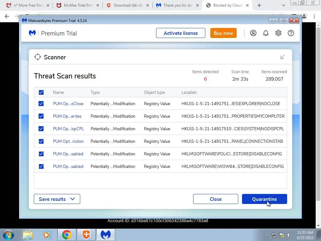The height and width of the screenshot is (241, 321).
Task: Uncheck the PUM.Op...oClose threat checkbox
Action: coord(41,104)
